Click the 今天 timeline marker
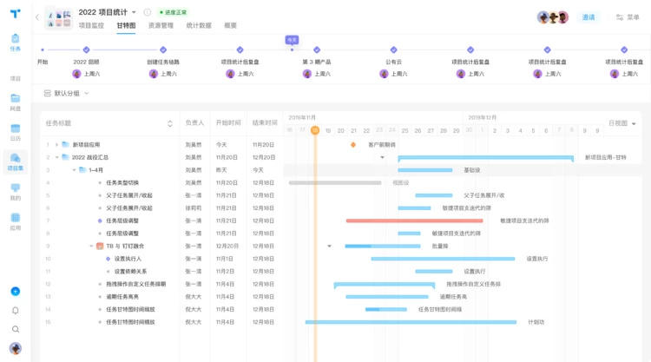This screenshot has height=362, width=651. tap(292, 40)
